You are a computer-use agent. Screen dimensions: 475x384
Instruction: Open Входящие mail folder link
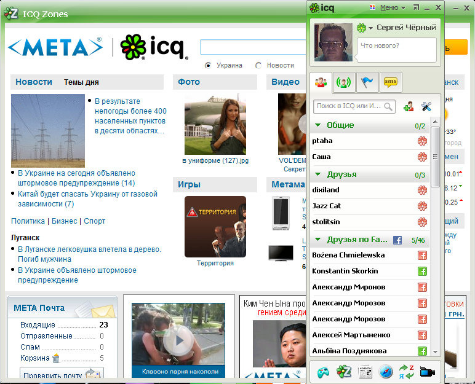pyautogui.click(x=38, y=325)
